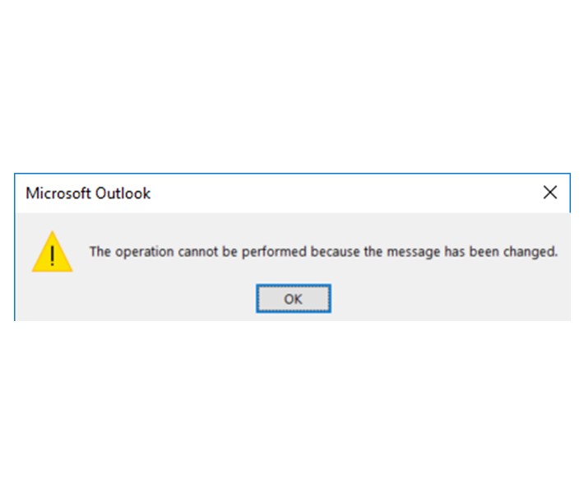Click the close icon beside Microsoft Outlook
This screenshot has height=493, width=584.
pyautogui.click(x=550, y=193)
